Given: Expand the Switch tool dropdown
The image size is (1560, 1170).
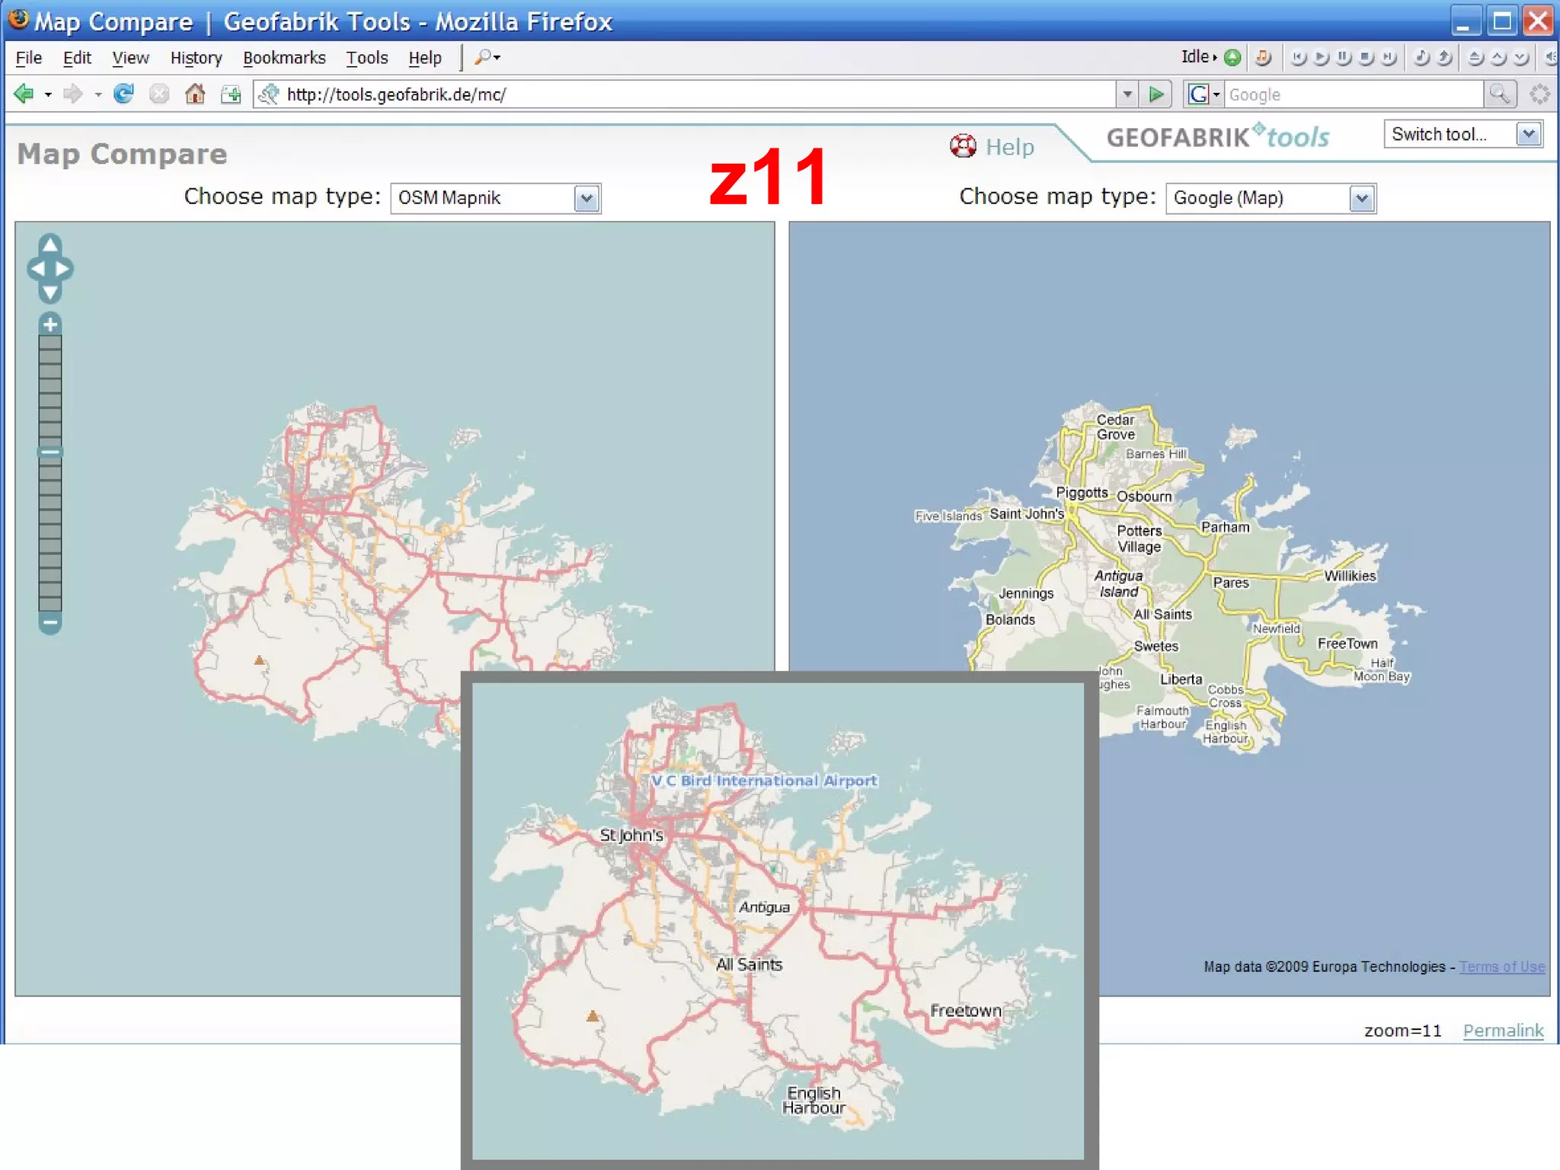Looking at the screenshot, I should pyautogui.click(x=1528, y=135).
